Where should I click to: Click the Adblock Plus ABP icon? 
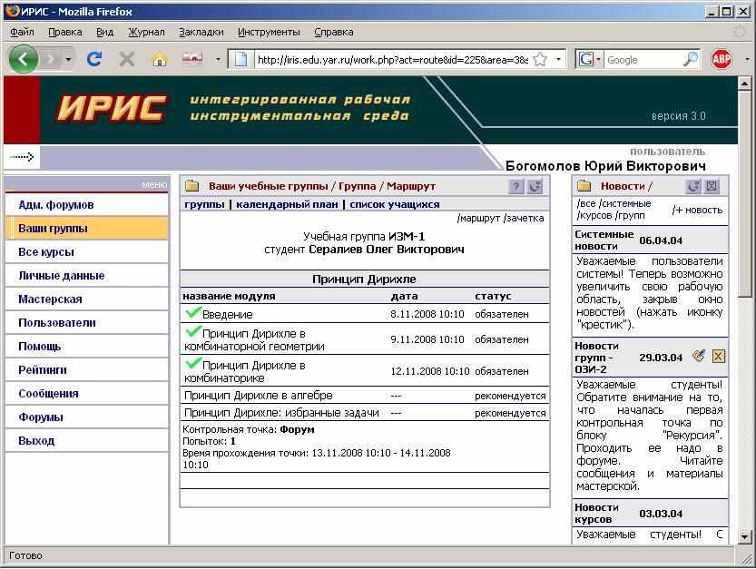721,59
